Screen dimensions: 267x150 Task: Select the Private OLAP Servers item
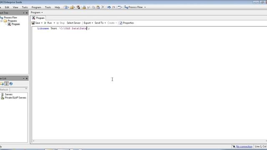15,98
